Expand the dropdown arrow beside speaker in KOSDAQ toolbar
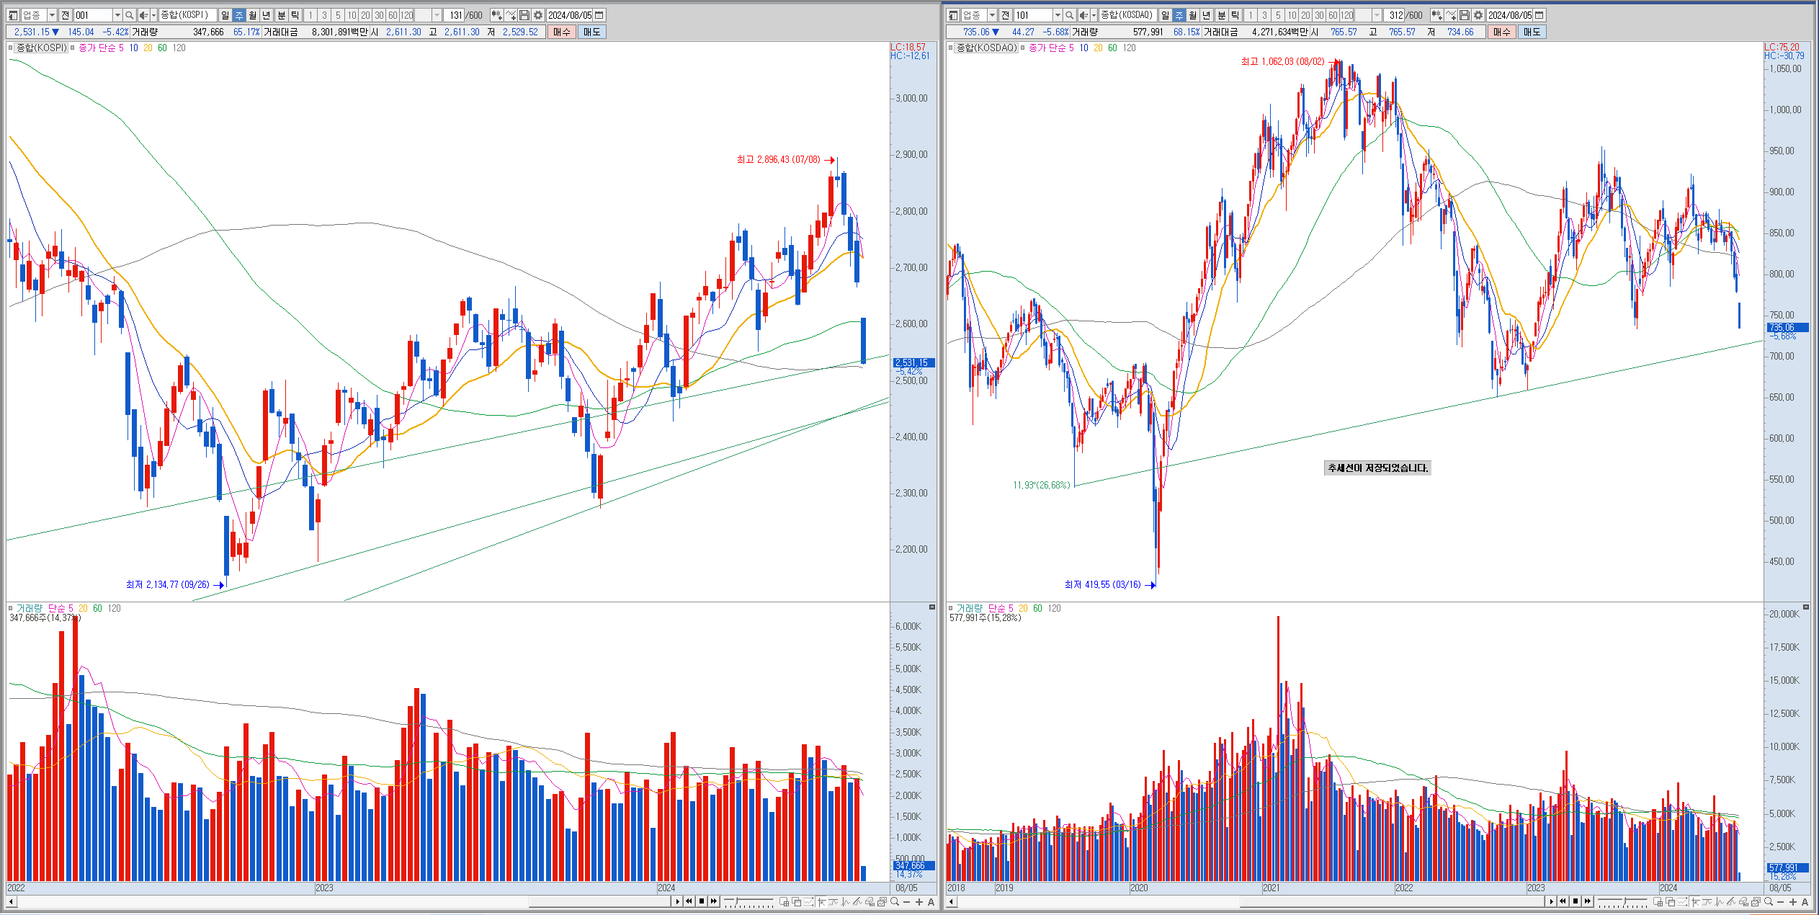 (1094, 15)
